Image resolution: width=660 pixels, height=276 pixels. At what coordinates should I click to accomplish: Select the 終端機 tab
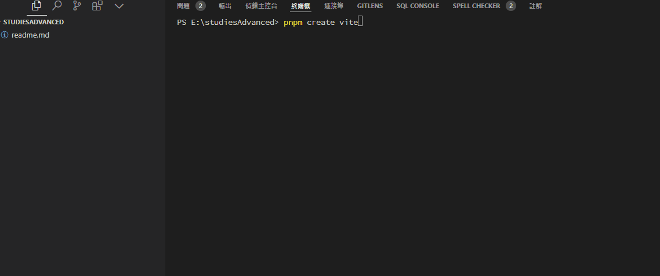coord(300,6)
